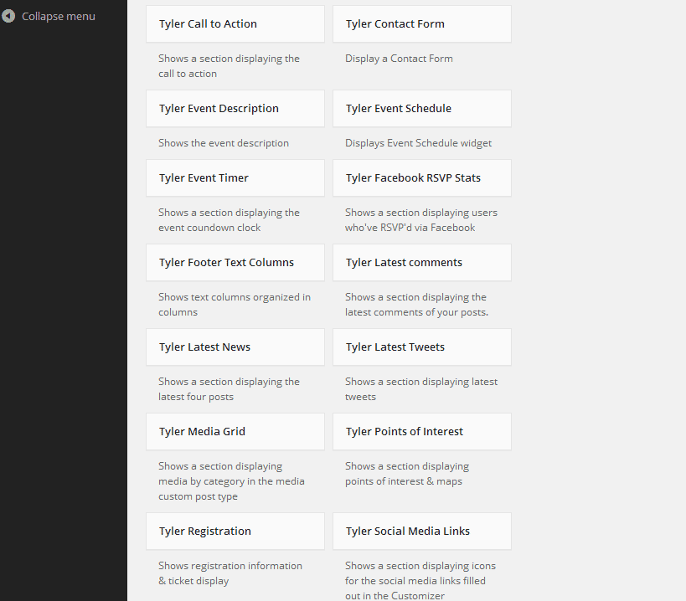Click the 'Display a Contact Form' description
This screenshot has height=601, width=686.
(399, 59)
